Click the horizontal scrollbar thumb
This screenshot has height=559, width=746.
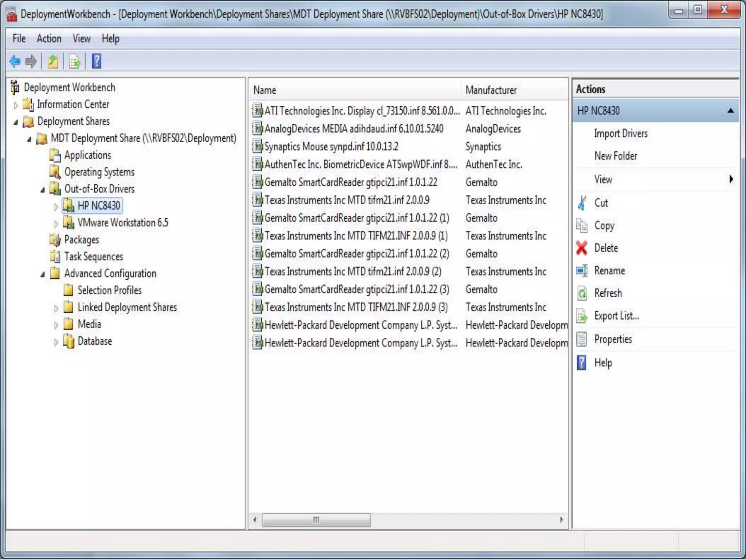click(316, 520)
